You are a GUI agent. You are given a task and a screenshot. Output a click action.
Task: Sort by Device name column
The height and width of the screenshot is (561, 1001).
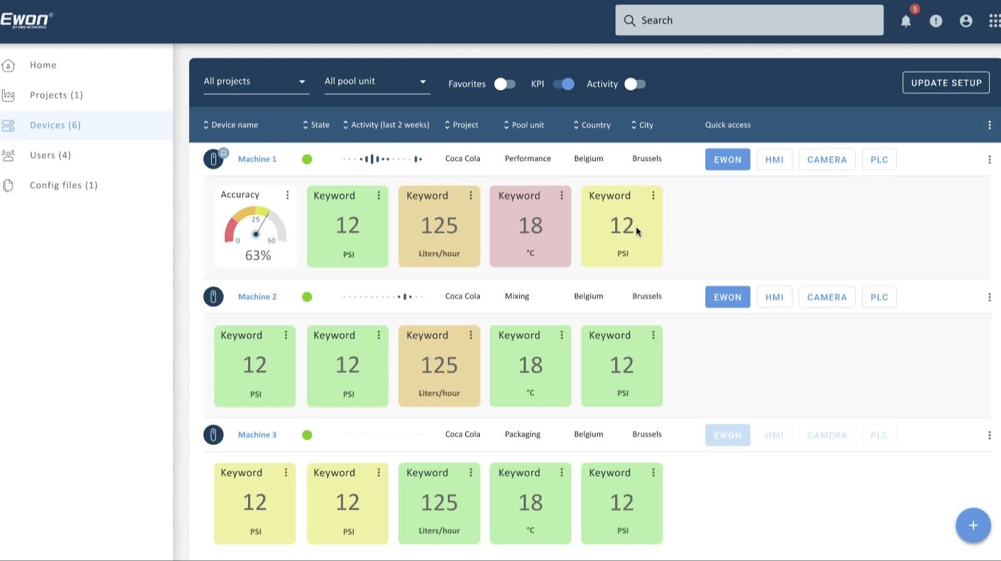[231, 125]
